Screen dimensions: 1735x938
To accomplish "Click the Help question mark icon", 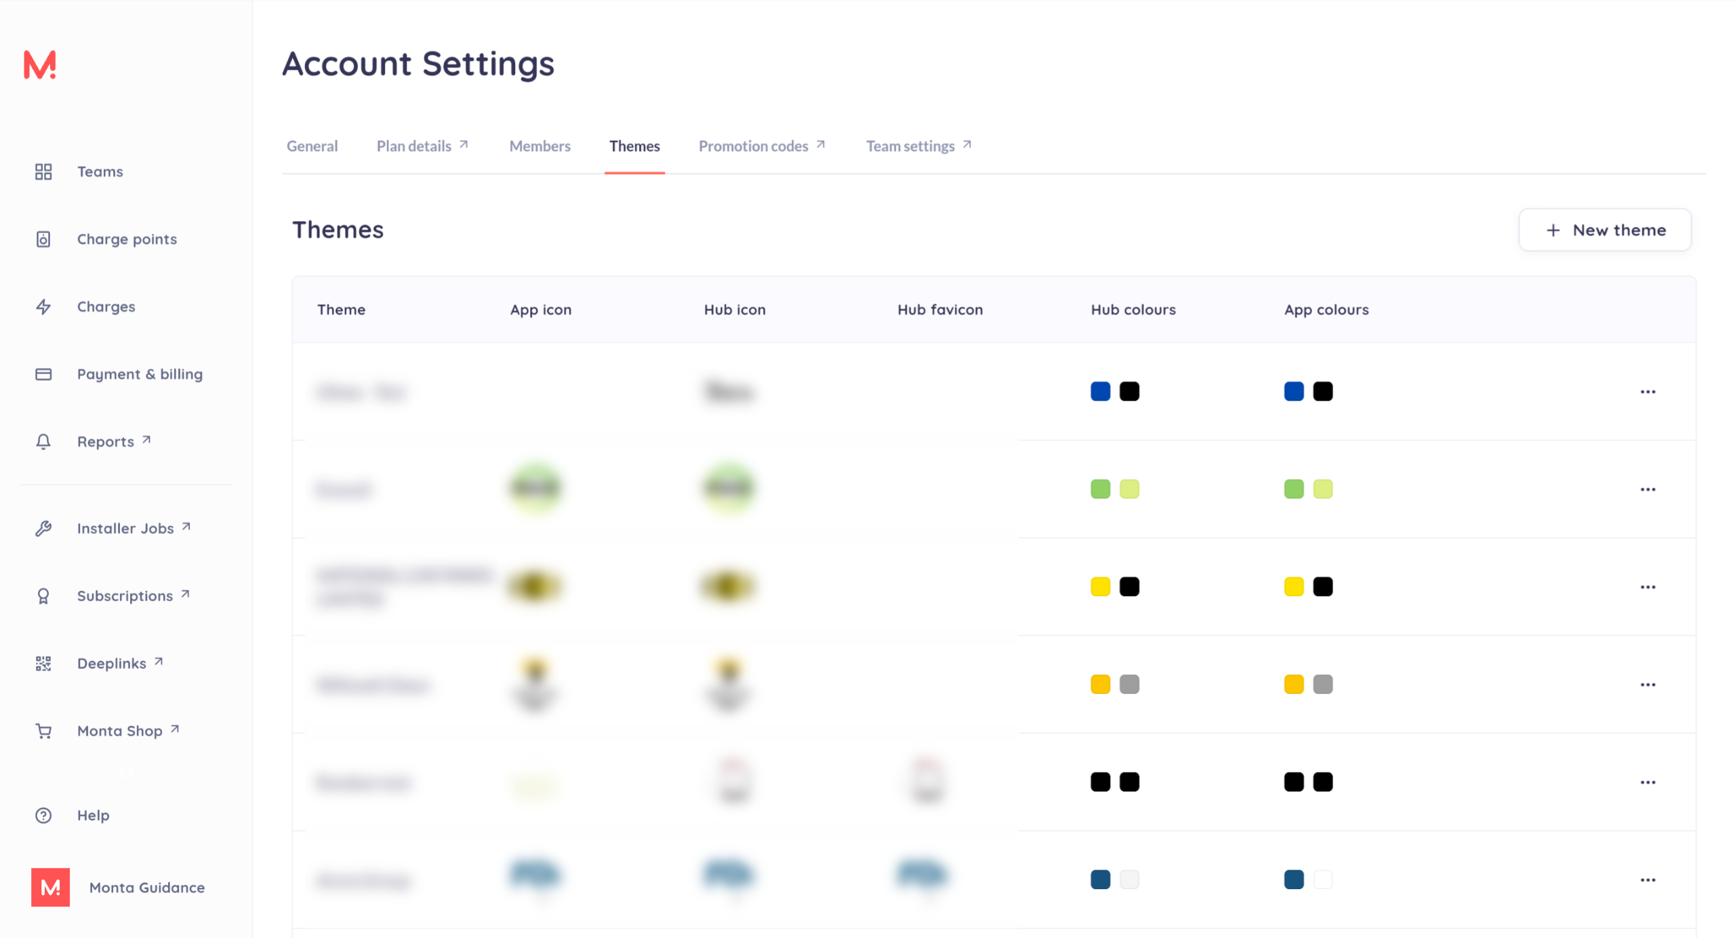I will (43, 815).
